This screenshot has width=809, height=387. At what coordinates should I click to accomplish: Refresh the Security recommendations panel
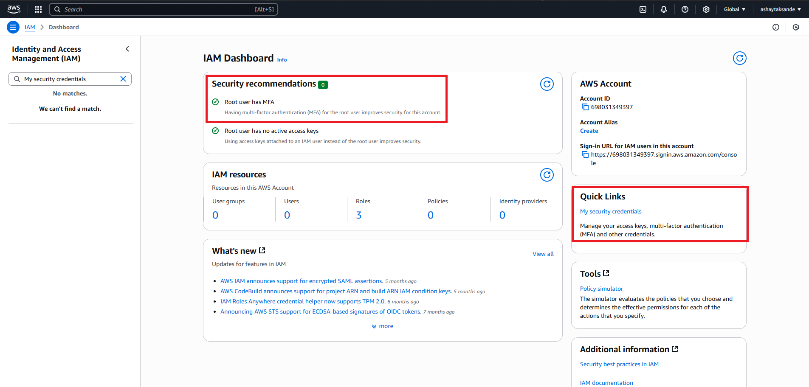coord(547,84)
